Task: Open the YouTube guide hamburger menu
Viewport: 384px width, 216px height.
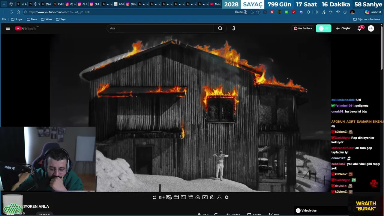Action: 8,28
